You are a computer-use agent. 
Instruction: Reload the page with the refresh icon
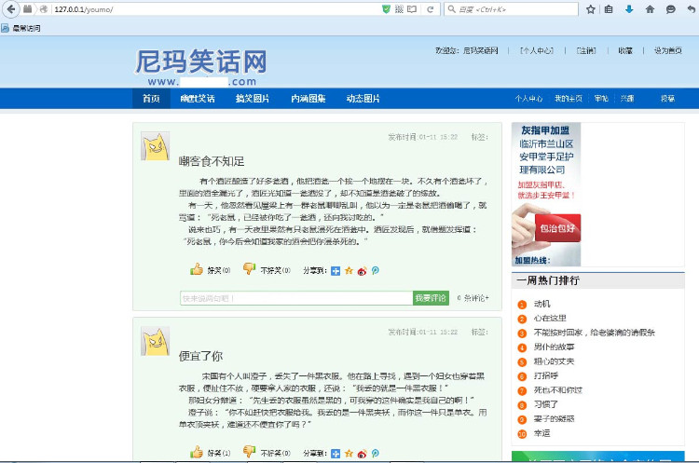pyautogui.click(x=431, y=9)
